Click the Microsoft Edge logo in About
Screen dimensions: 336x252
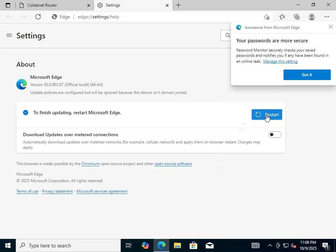(x=22, y=84)
